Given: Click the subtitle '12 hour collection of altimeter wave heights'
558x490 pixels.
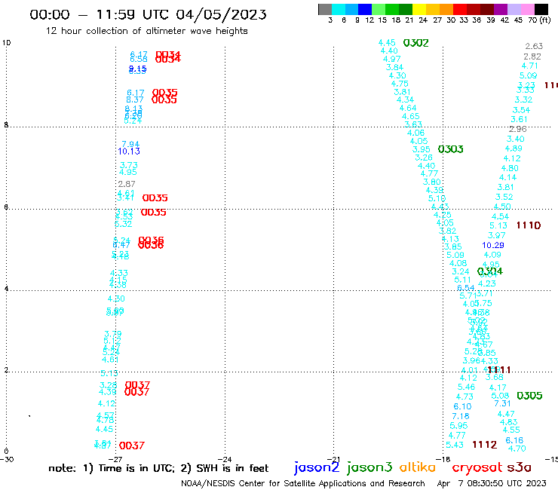Looking at the screenshot, I should (146, 31).
